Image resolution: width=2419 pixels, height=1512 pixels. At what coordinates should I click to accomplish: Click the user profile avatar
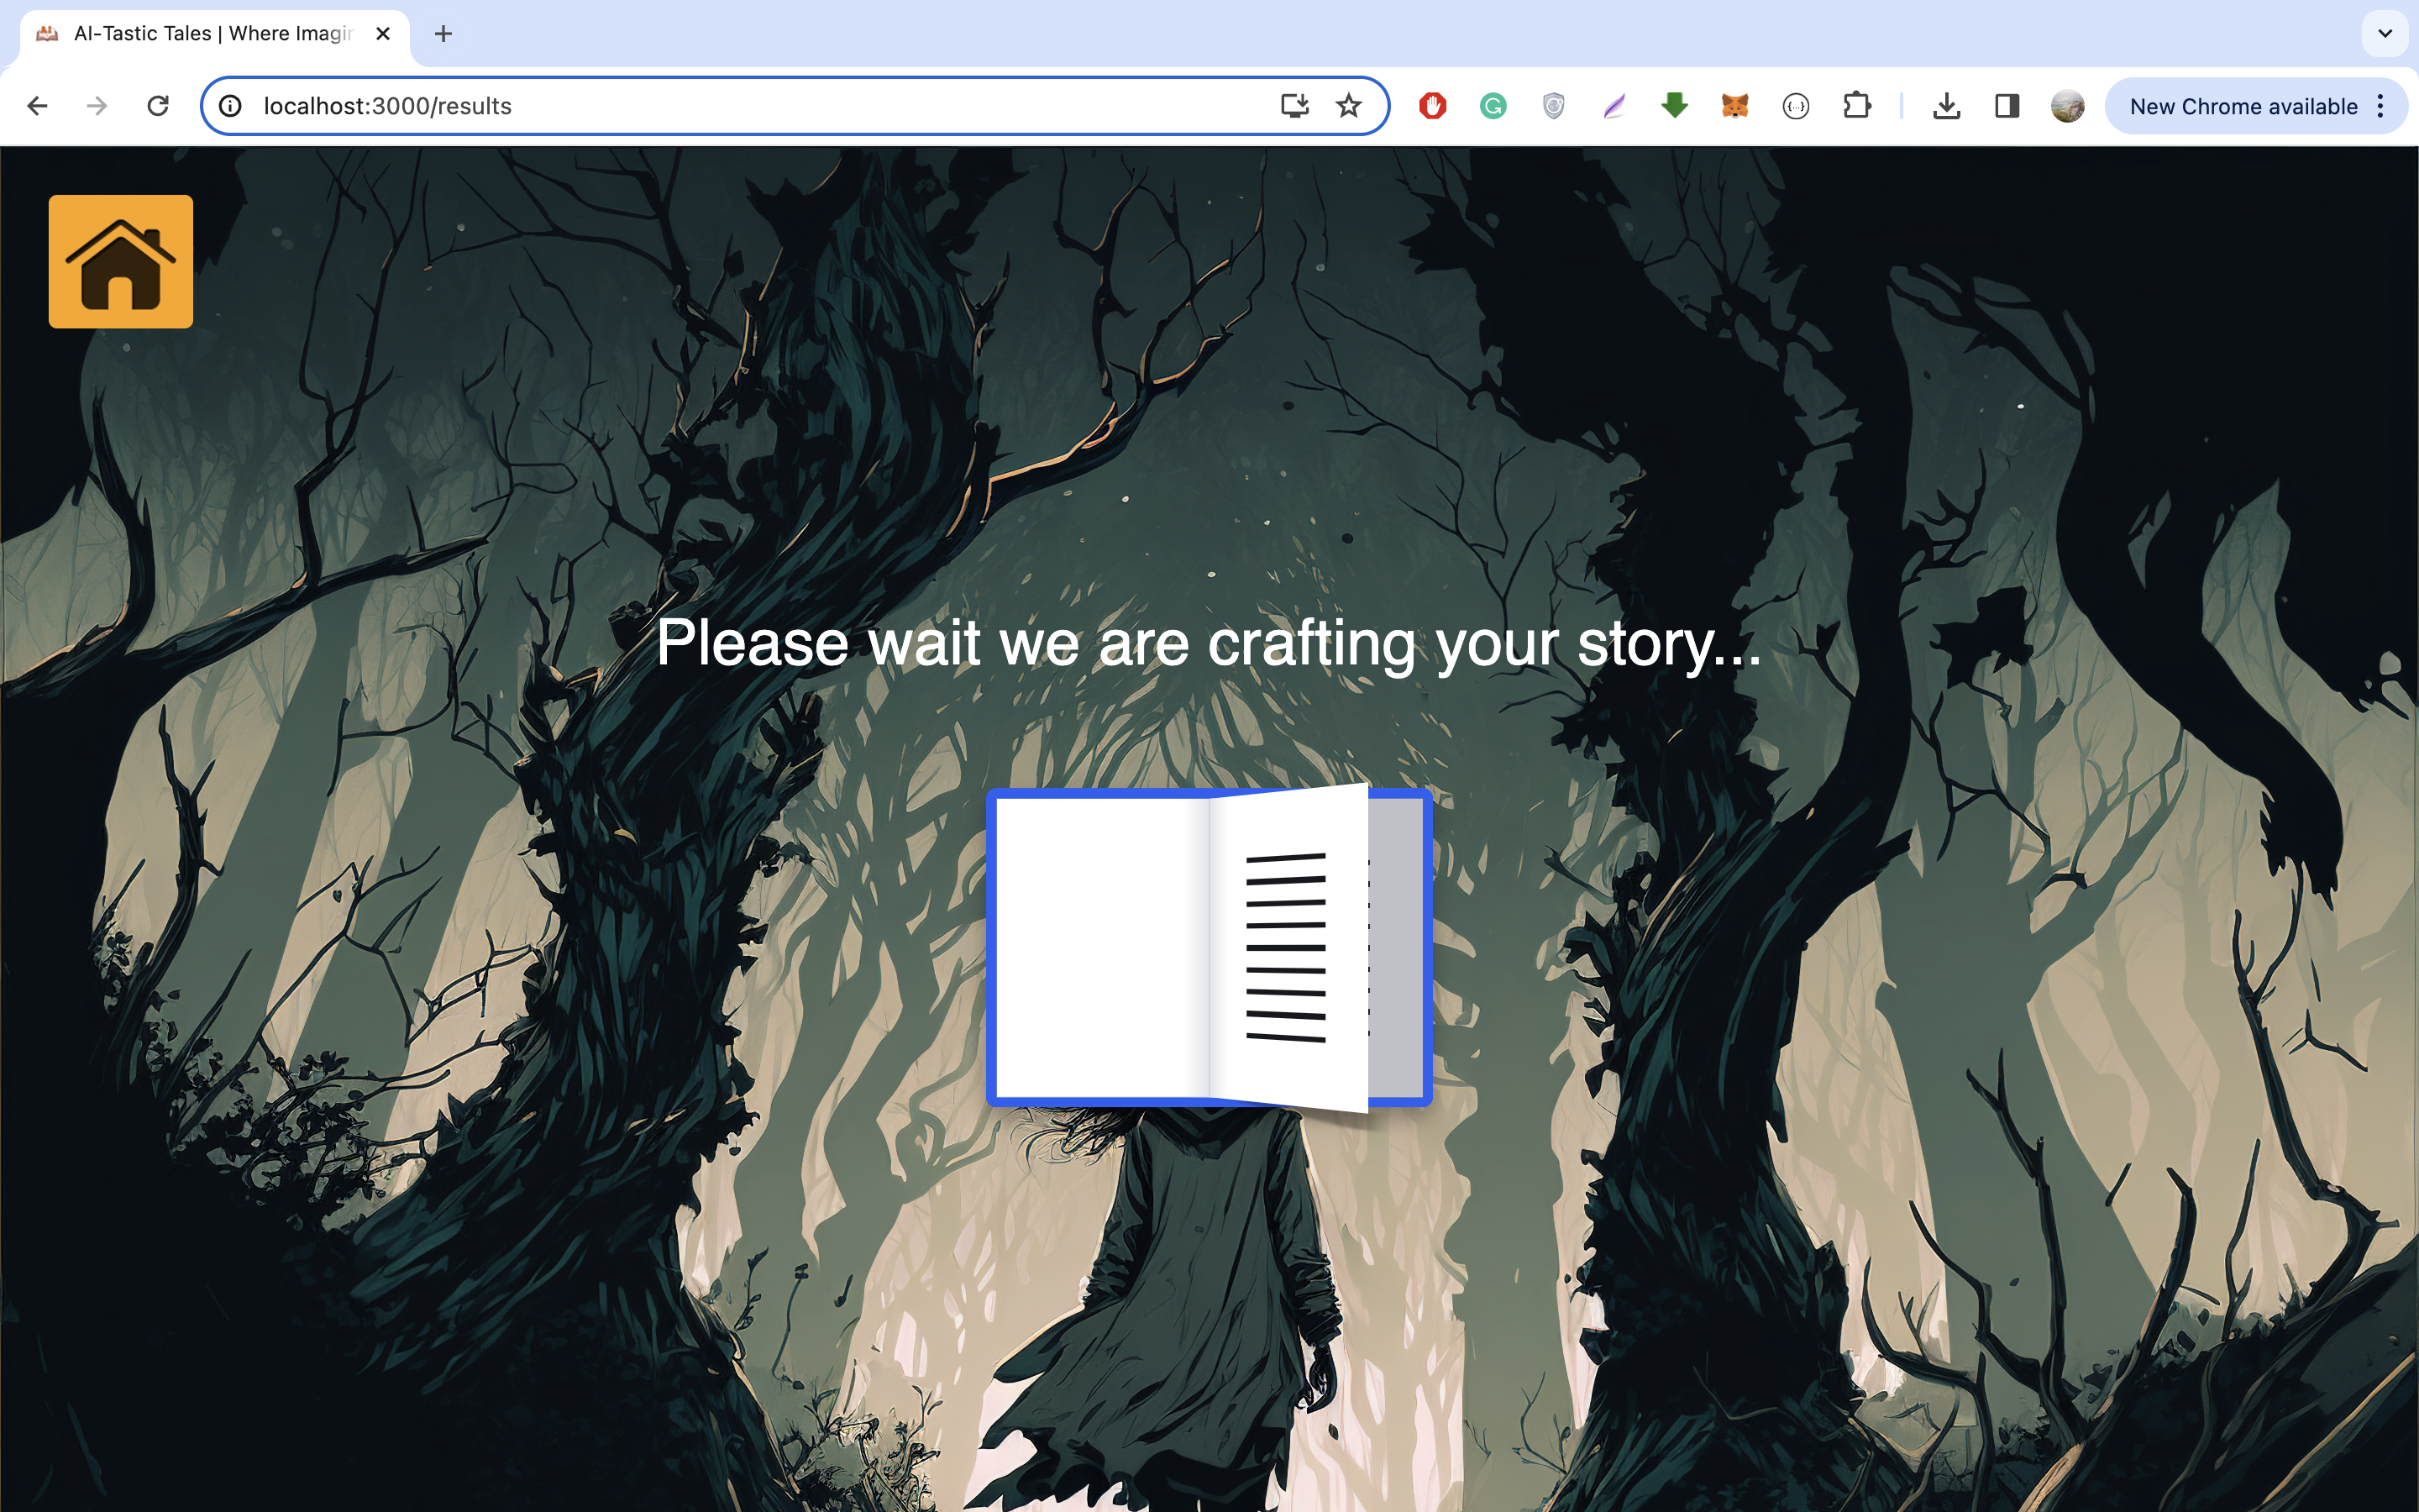pyautogui.click(x=2067, y=106)
